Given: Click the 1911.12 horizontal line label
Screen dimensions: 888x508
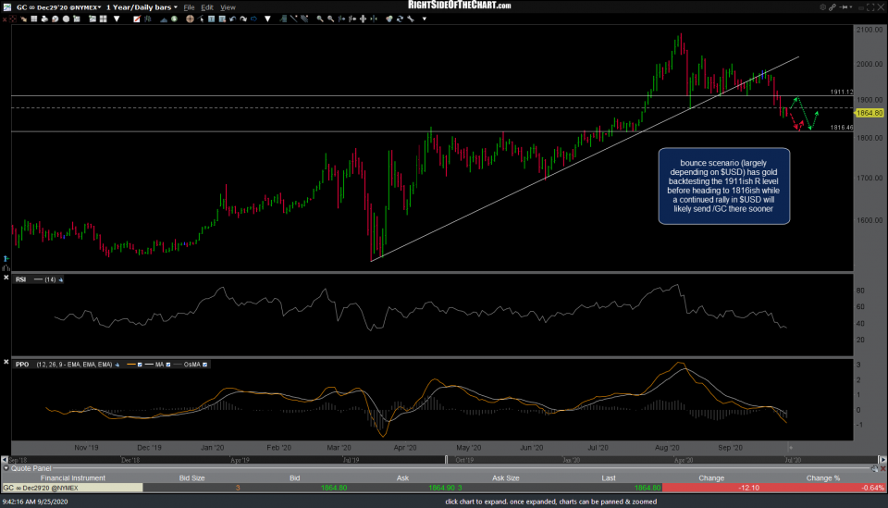Looking at the screenshot, I should point(842,92).
